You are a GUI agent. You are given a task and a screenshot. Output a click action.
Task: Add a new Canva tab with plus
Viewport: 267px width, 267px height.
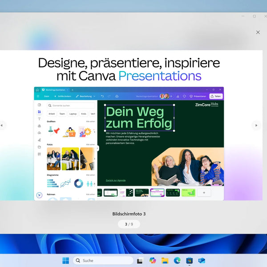click(73, 90)
